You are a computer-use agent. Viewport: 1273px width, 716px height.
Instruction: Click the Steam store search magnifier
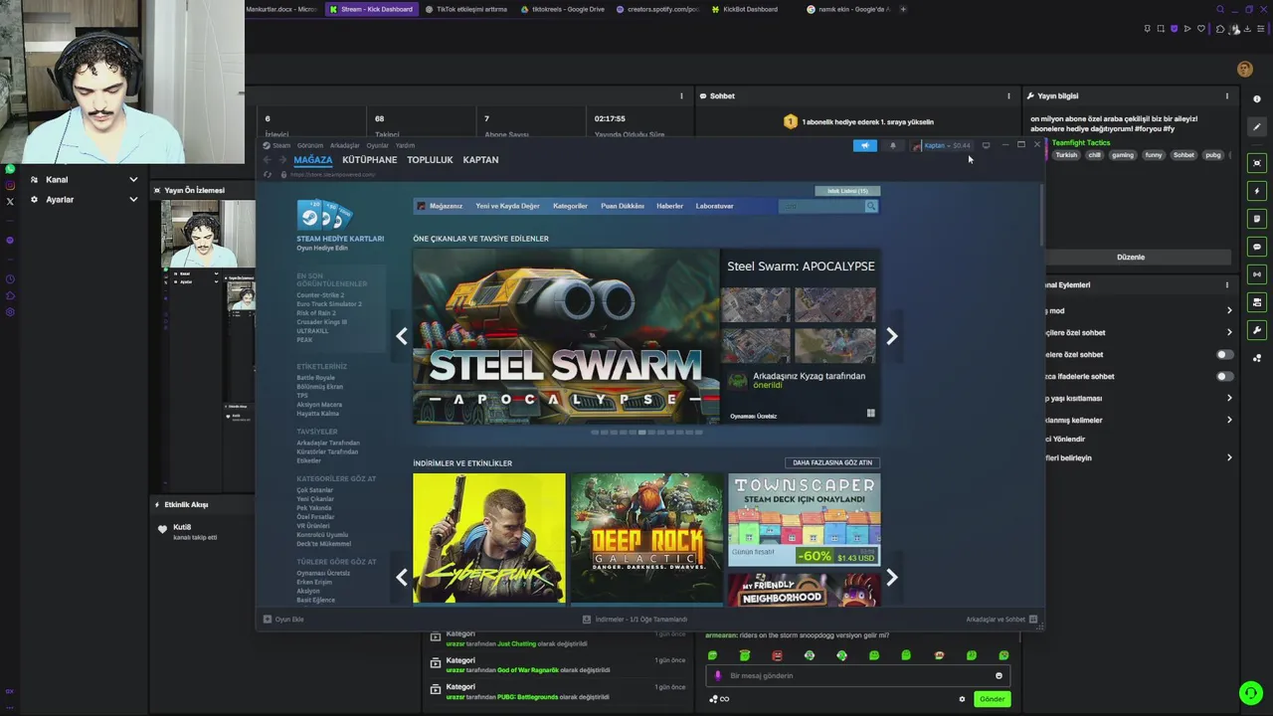[870, 206]
